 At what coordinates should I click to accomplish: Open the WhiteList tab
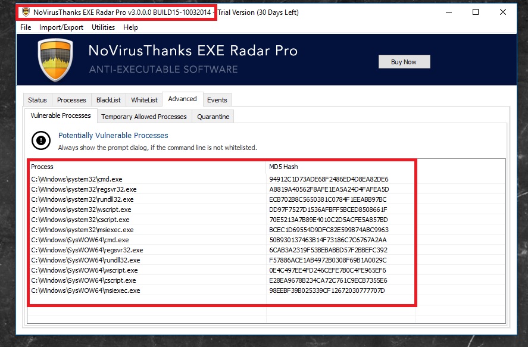[144, 100]
